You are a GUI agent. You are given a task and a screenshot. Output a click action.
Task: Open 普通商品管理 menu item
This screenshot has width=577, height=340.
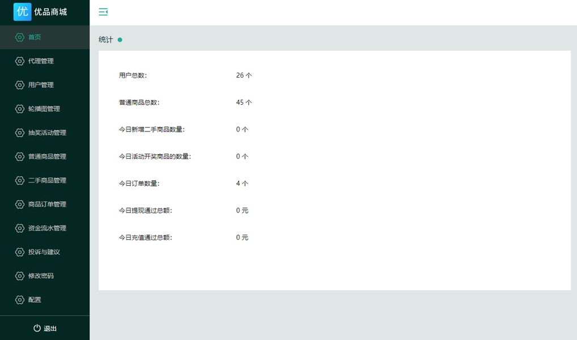47,156
